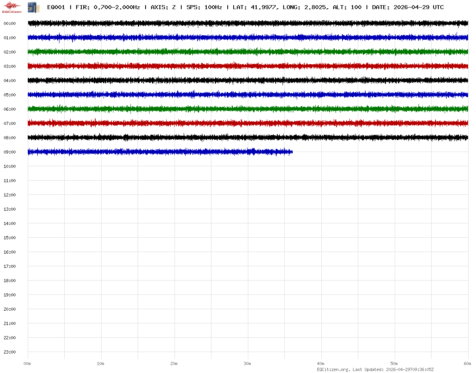The width and height of the screenshot is (476, 373).
Task: Click the SPS: 100Hz header text
Action: click(204, 8)
